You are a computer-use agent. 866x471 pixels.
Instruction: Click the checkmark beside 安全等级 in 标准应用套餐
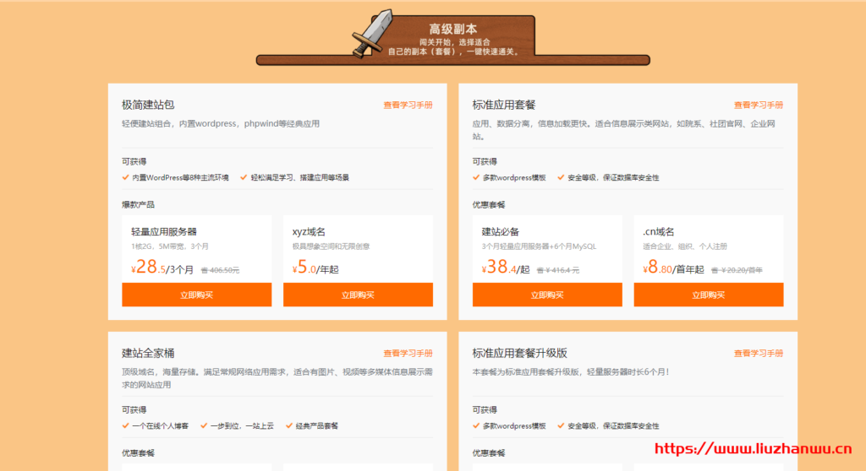560,178
